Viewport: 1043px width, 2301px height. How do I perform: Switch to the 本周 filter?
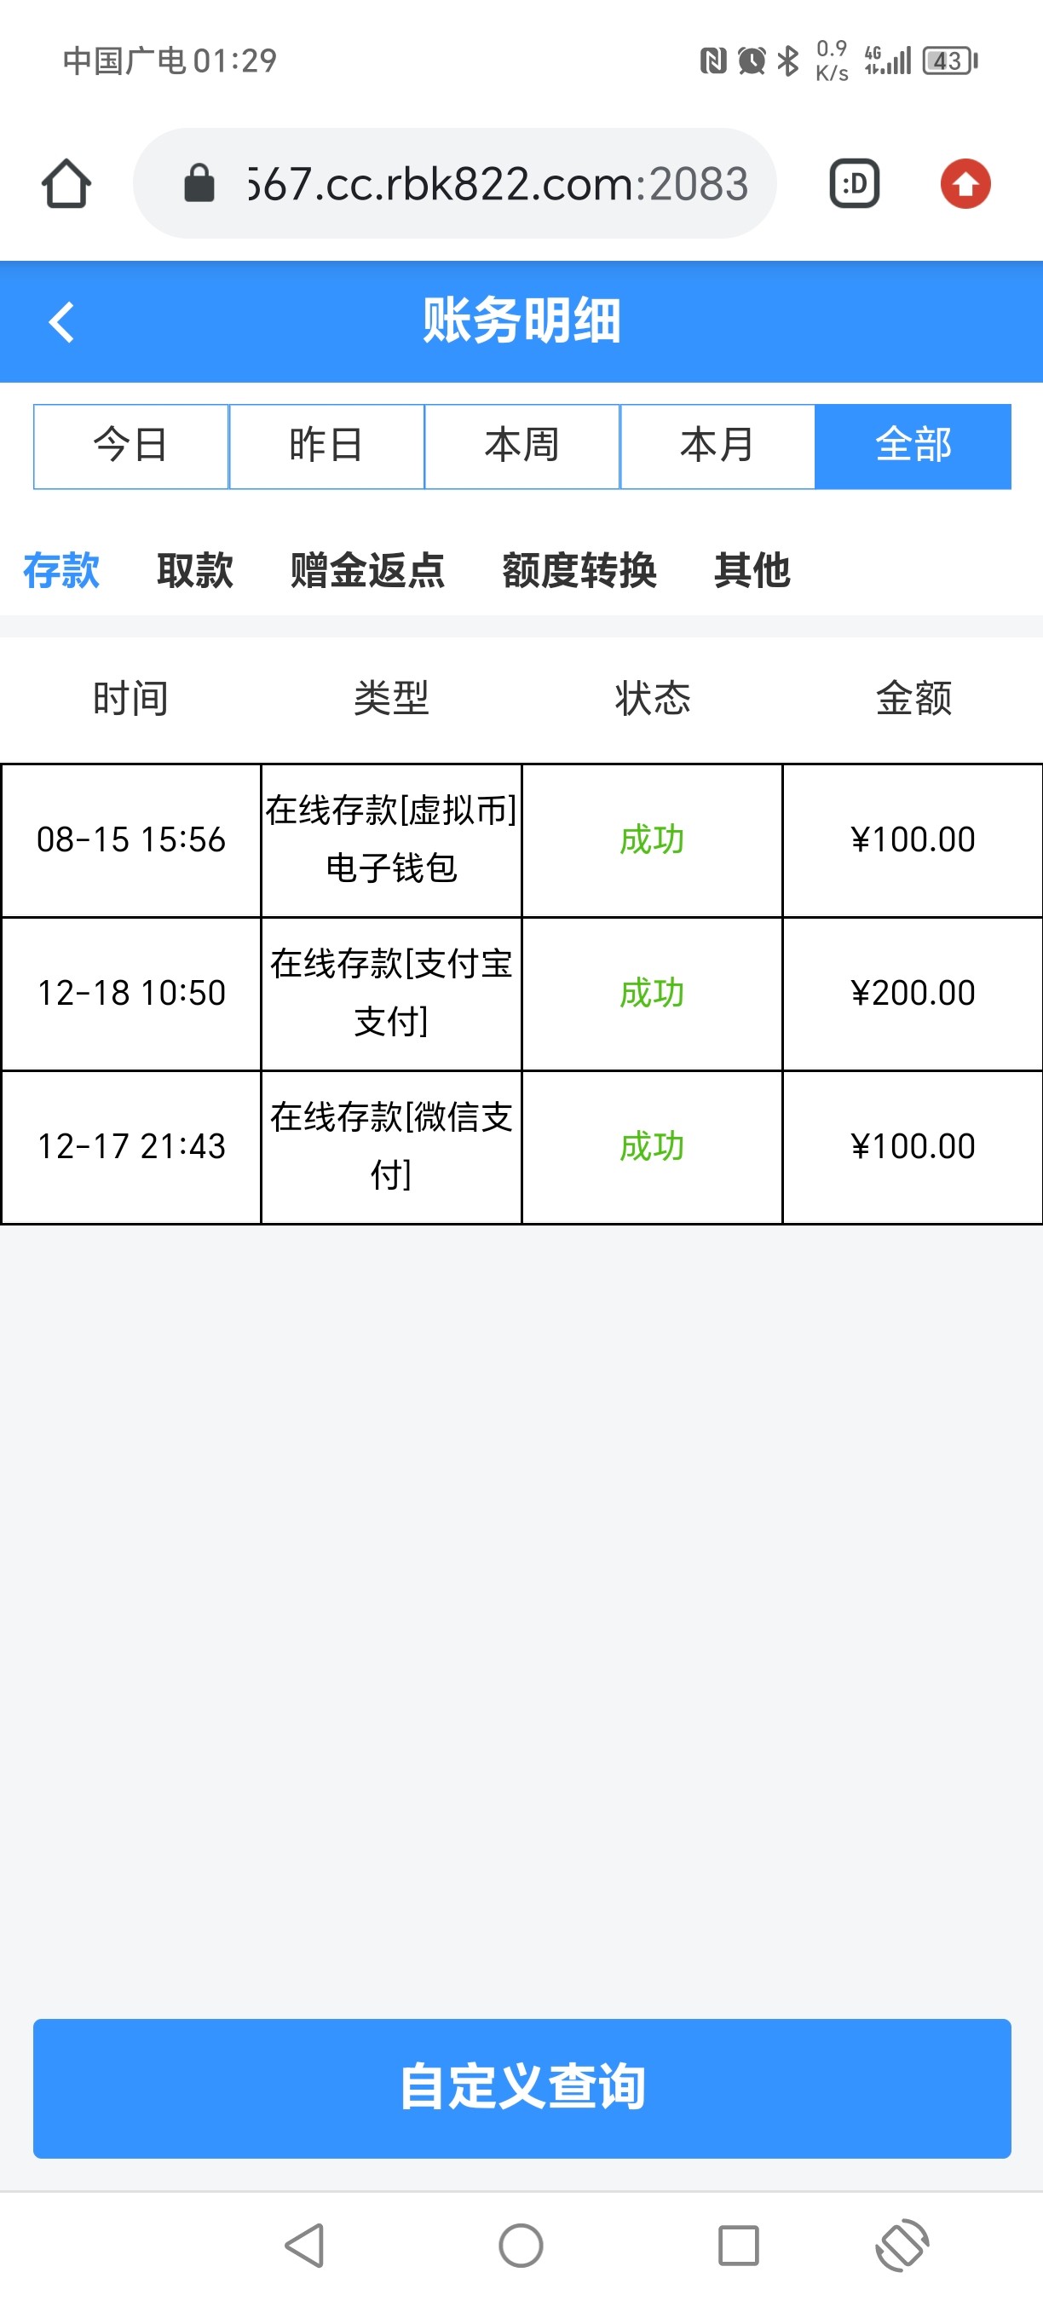521,446
